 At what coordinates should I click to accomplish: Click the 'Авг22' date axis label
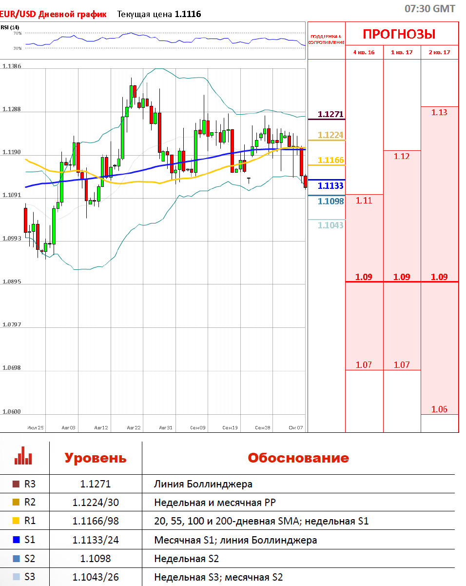pyautogui.click(x=134, y=427)
